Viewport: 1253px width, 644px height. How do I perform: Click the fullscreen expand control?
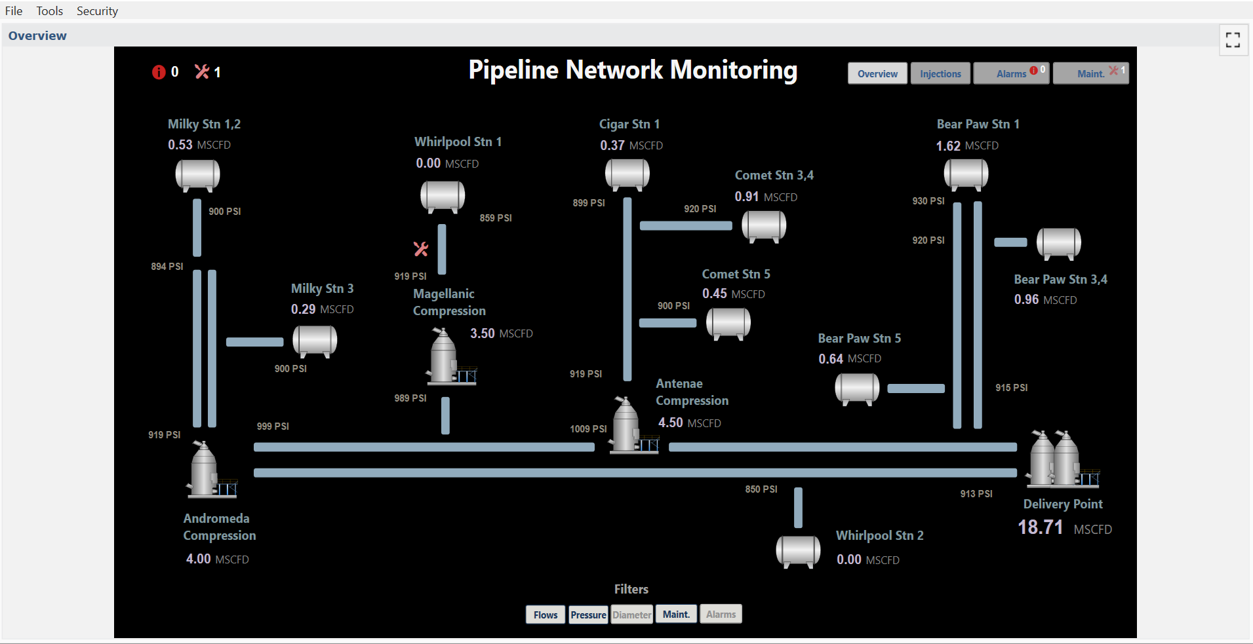click(1233, 40)
